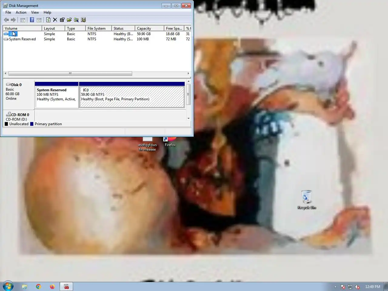Click the volume list horizontal scrollbar thumb
The width and height of the screenshot is (388, 291).
click(x=70, y=73)
